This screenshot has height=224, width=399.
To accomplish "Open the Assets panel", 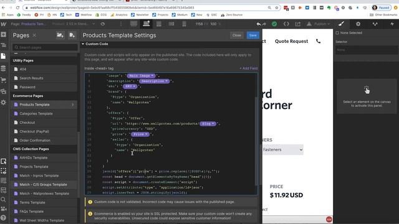I will 4,91.
